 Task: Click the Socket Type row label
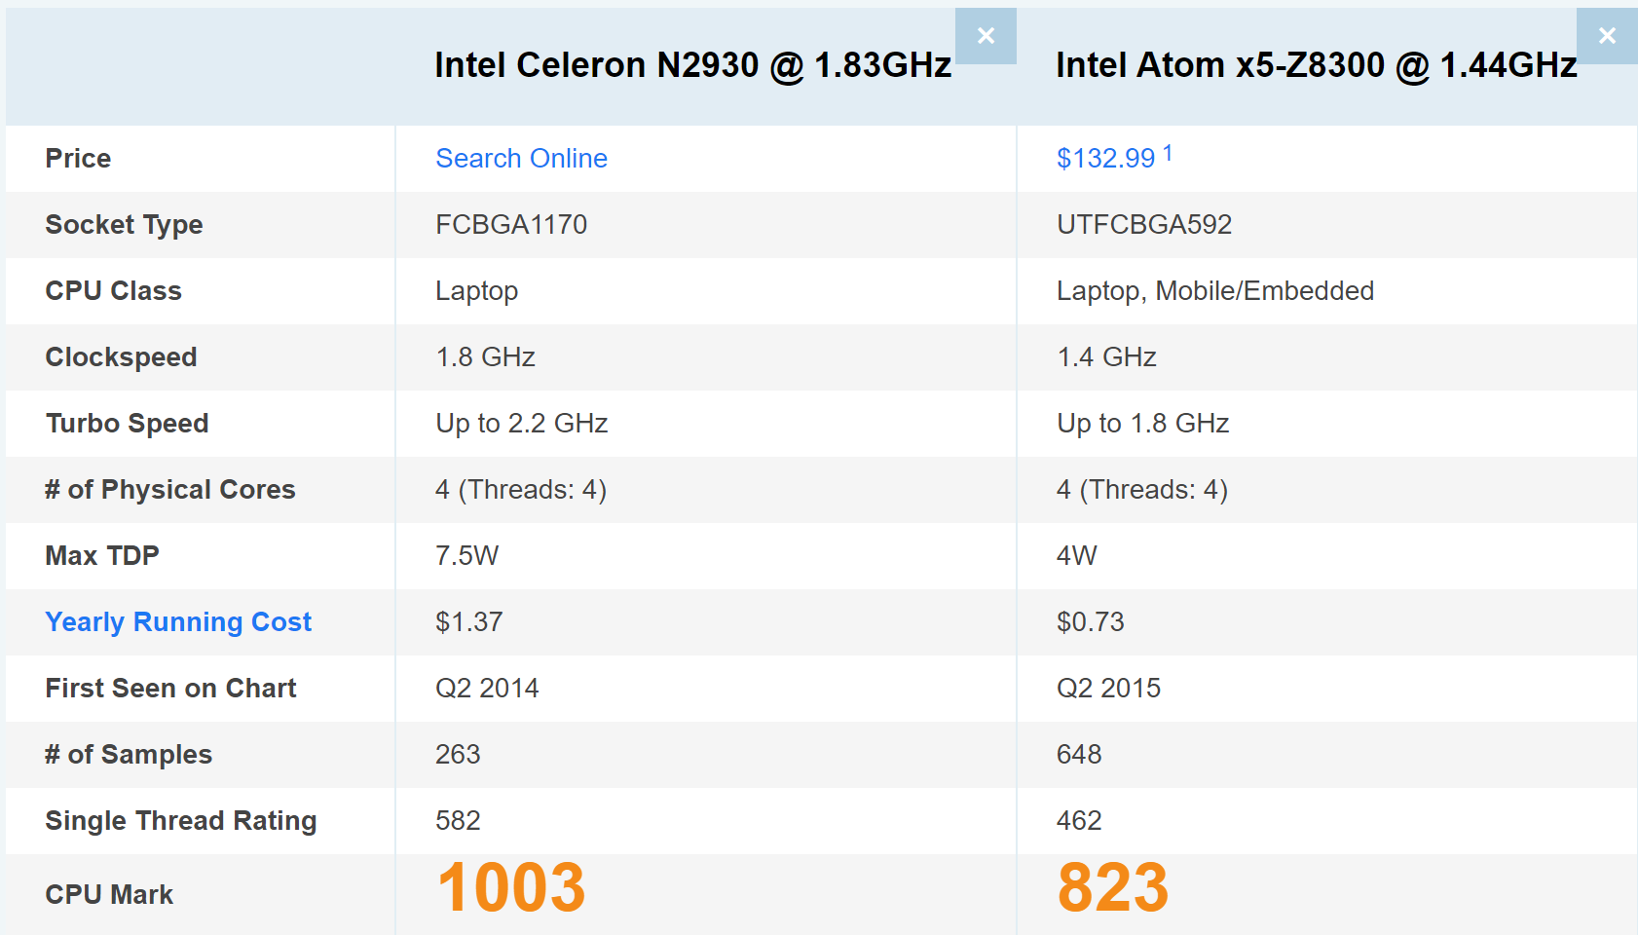click(124, 224)
